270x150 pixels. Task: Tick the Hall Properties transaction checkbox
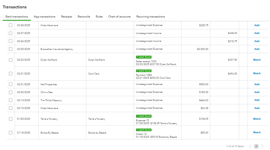coord(10,84)
